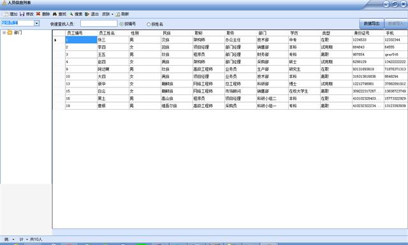Click the 刷新 refresh toolbar icon

pyautogui.click(x=118, y=14)
